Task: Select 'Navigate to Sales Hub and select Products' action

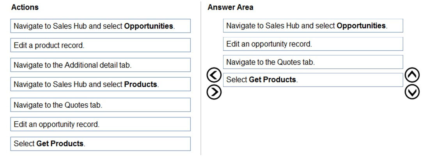Action: (100, 84)
